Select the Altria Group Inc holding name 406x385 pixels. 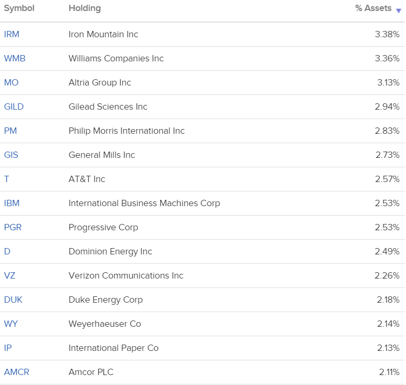coord(100,82)
